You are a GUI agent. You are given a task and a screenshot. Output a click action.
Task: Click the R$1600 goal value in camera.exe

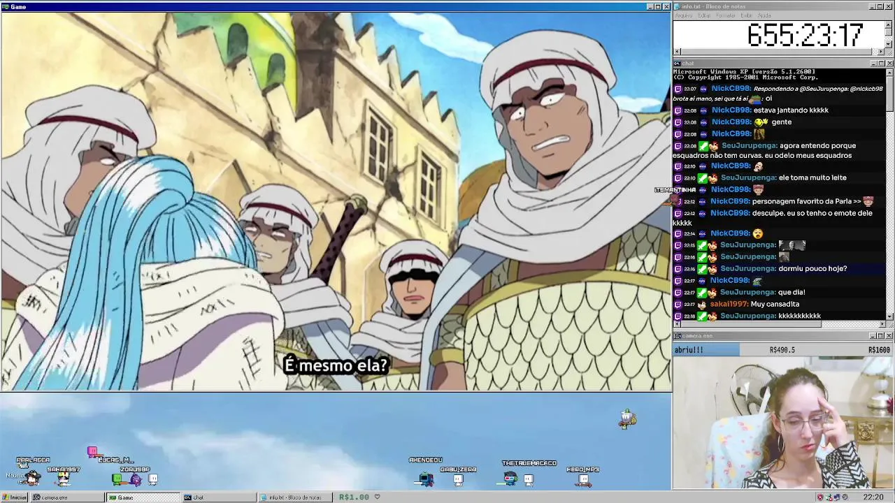coord(879,350)
